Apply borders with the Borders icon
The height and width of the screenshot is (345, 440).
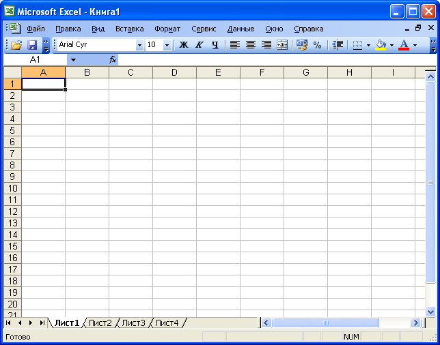click(x=357, y=45)
